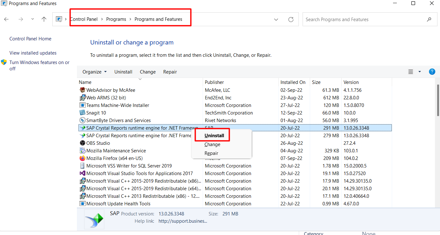Screen dimensions: 440x235
Task: Open Turn Windows features on or off
Action: click(39, 66)
